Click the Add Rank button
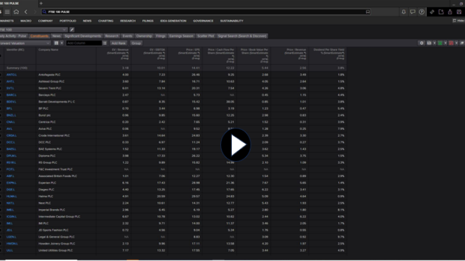The height and width of the screenshot is (261, 465). pos(119,43)
